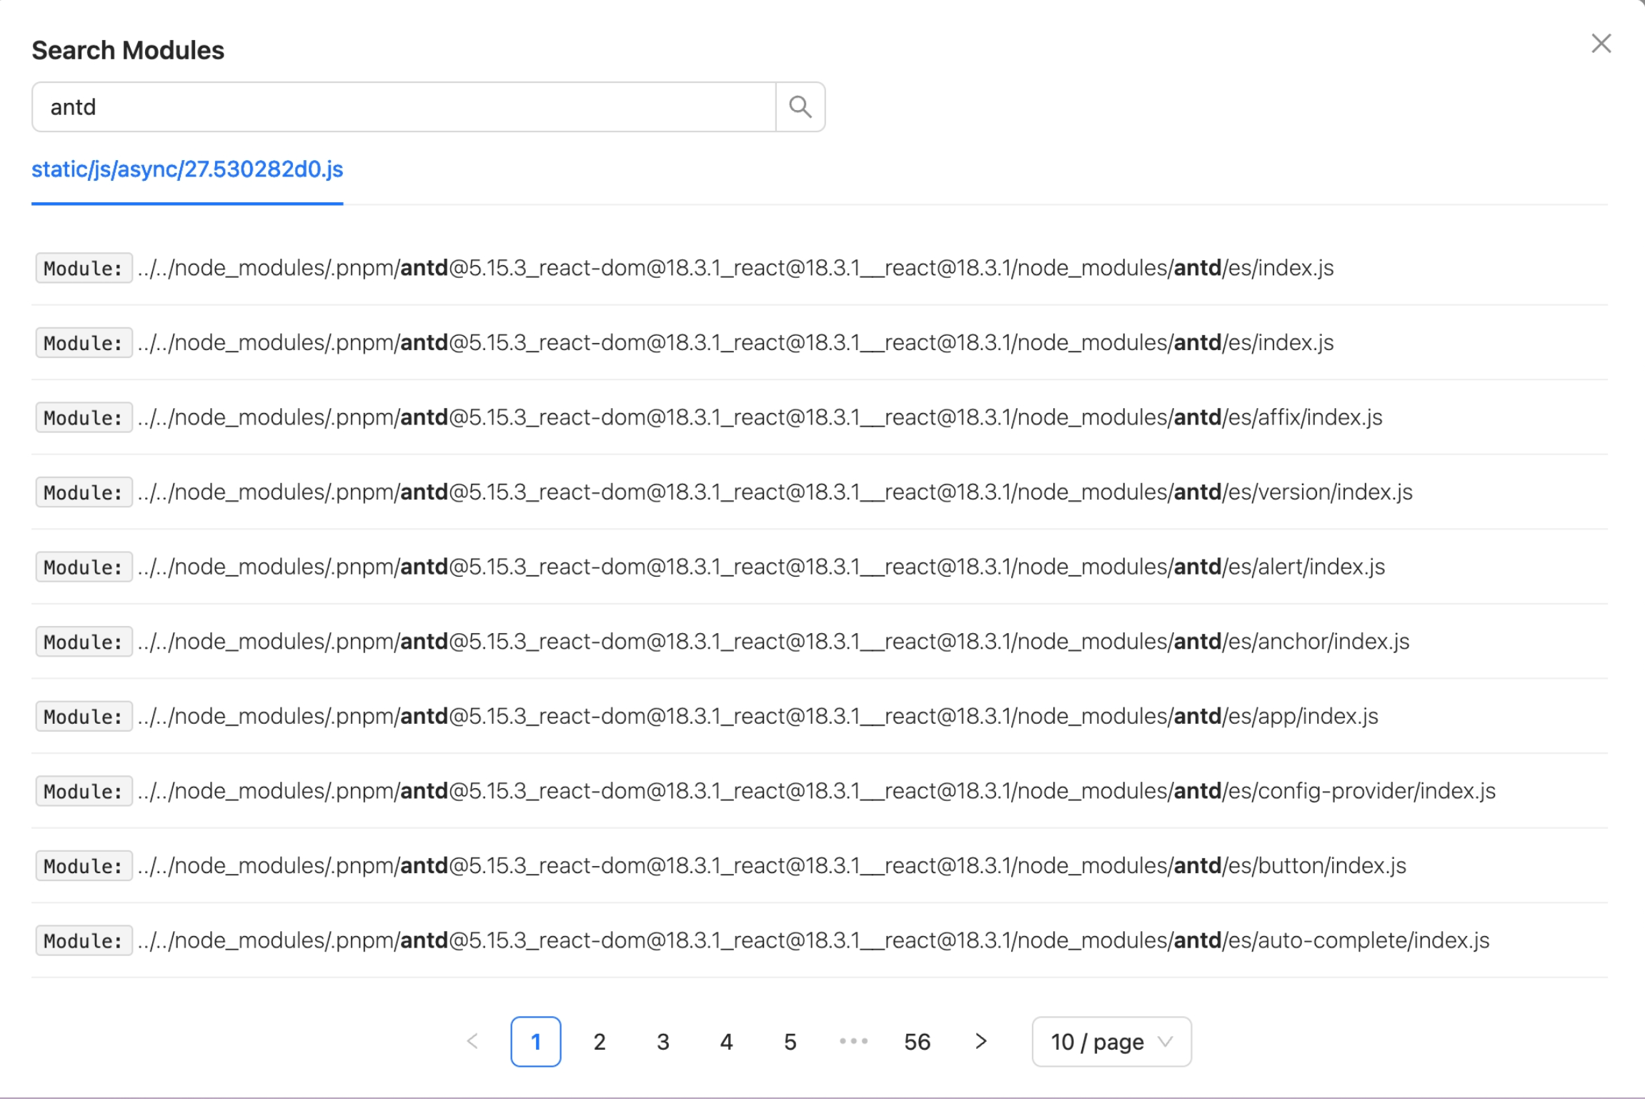
Task: Click the Search Modules heading
Action: coord(128,51)
